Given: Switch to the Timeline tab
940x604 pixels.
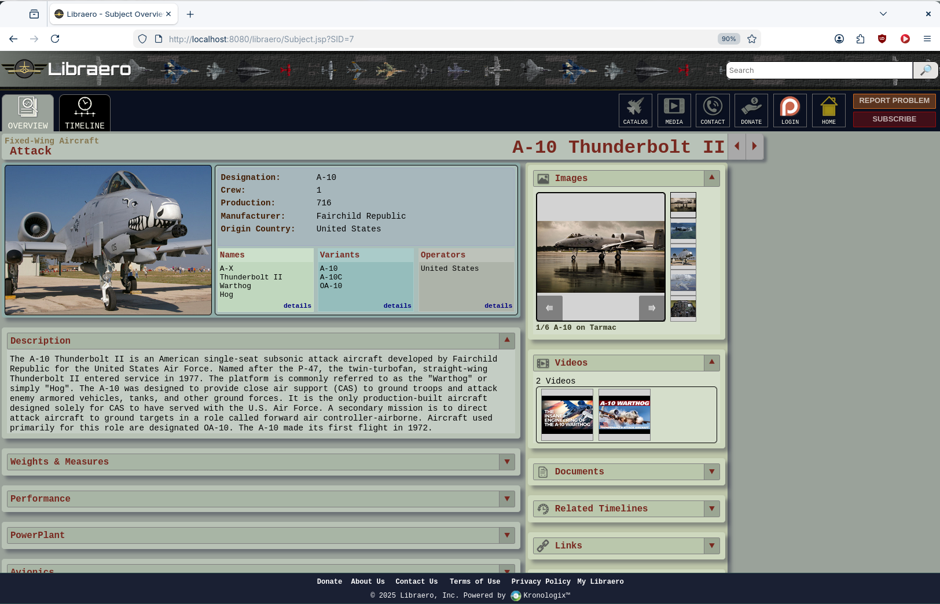Looking at the screenshot, I should [x=85, y=113].
